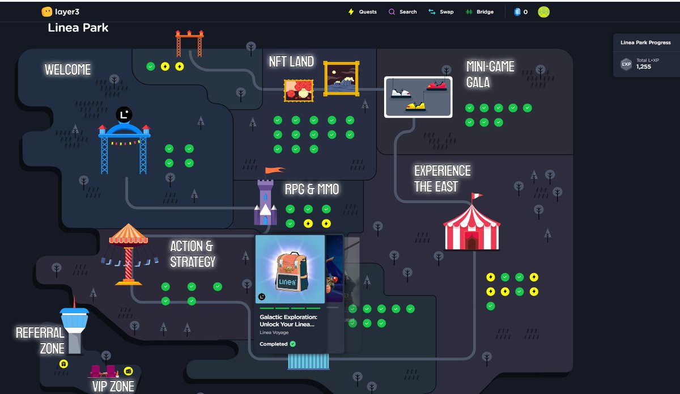Select the Action & Strategy carousel attraction
680x394 pixels.
(x=129, y=255)
